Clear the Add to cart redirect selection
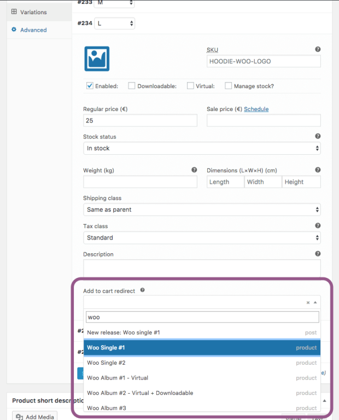The image size is (339, 420). click(x=308, y=302)
